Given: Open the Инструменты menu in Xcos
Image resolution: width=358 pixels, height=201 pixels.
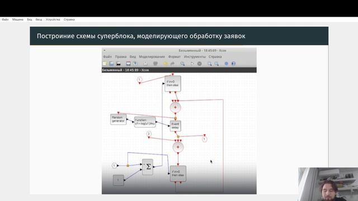Looking at the screenshot, I should 195,57.
